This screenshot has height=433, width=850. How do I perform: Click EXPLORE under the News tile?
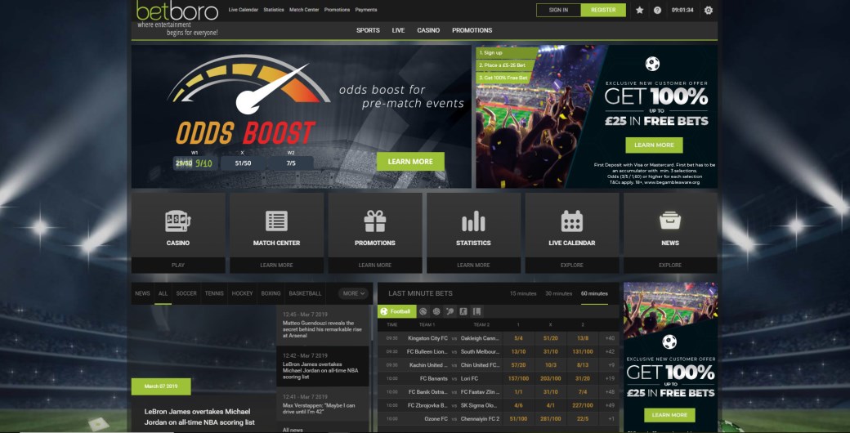[670, 265]
